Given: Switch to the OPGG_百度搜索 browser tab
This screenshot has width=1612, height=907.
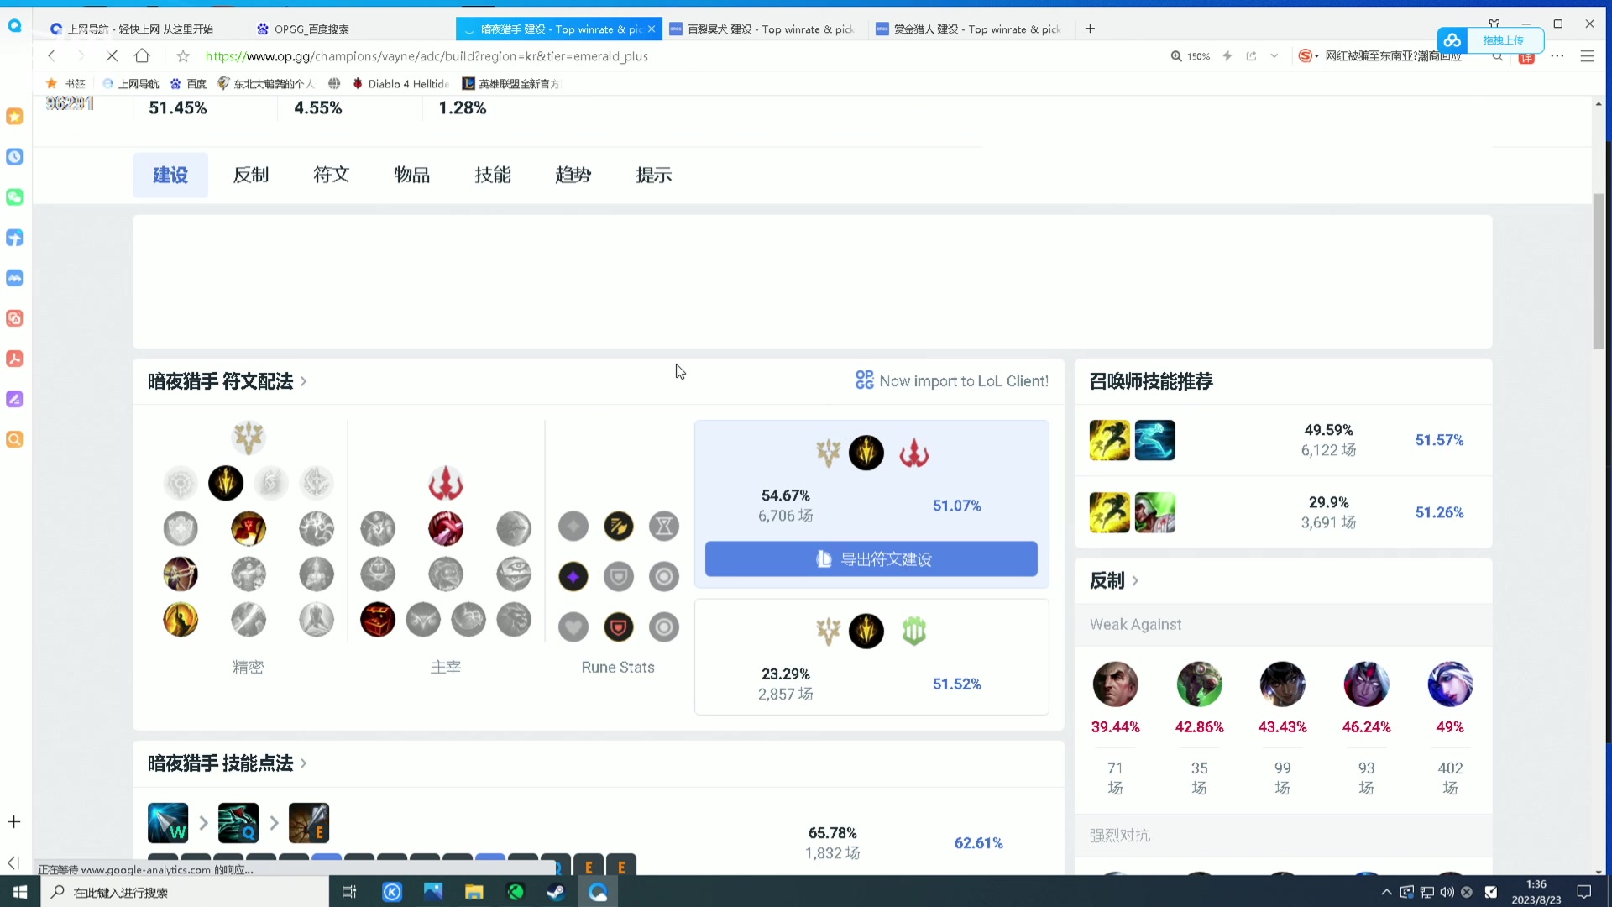Looking at the screenshot, I should [351, 29].
